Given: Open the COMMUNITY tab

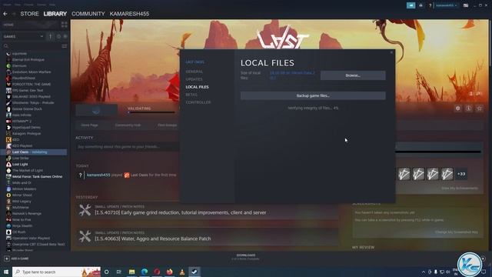Looking at the screenshot, I should pos(88,14).
